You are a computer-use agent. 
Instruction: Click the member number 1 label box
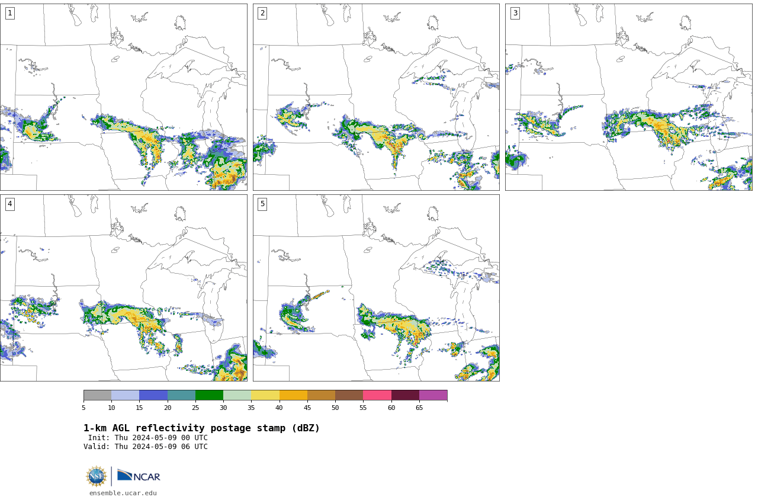(9, 13)
